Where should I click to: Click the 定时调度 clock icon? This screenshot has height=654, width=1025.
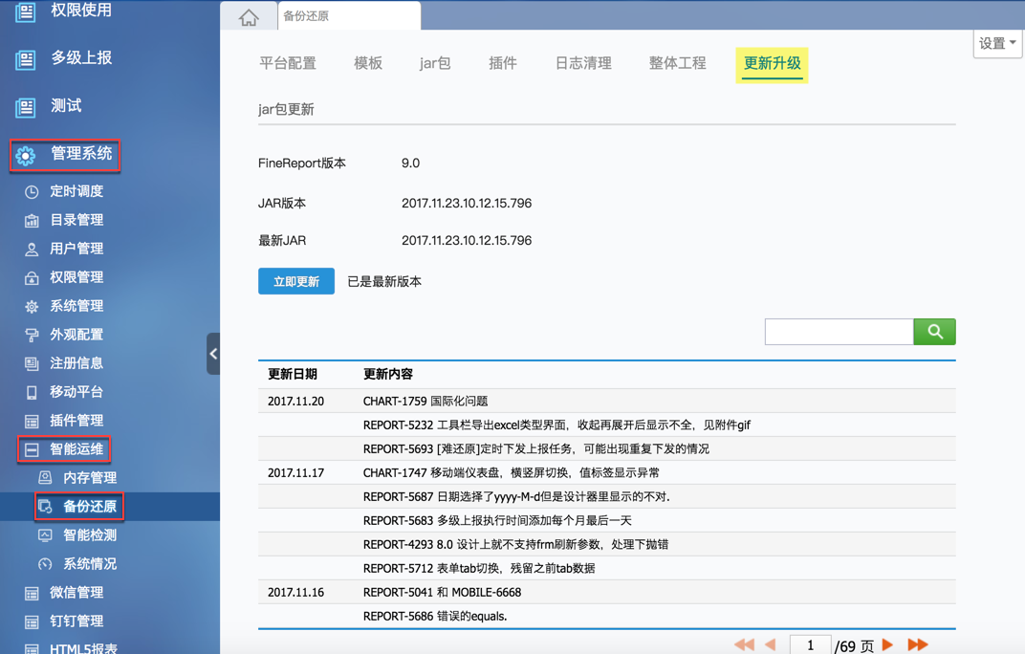(32, 192)
